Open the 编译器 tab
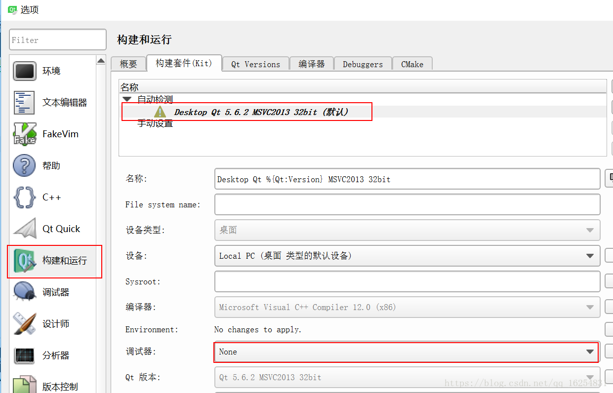The width and height of the screenshot is (613, 393). coord(312,64)
